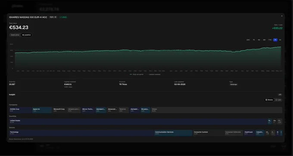The image size is (293, 156).
Task: Select the 1M time range
Action: pyautogui.click(x=259, y=40)
